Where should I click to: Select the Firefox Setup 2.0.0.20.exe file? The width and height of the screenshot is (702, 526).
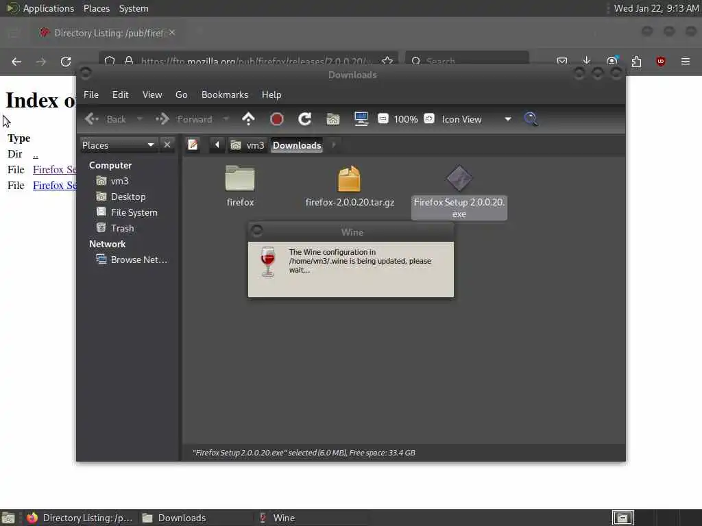click(459, 192)
